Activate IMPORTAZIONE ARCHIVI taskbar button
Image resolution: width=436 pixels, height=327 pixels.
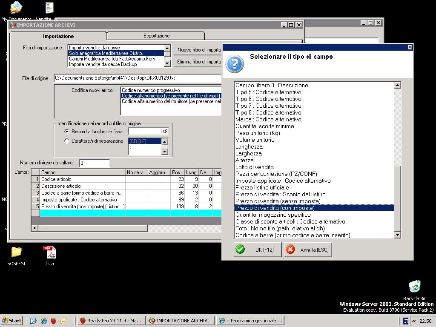coord(181,321)
